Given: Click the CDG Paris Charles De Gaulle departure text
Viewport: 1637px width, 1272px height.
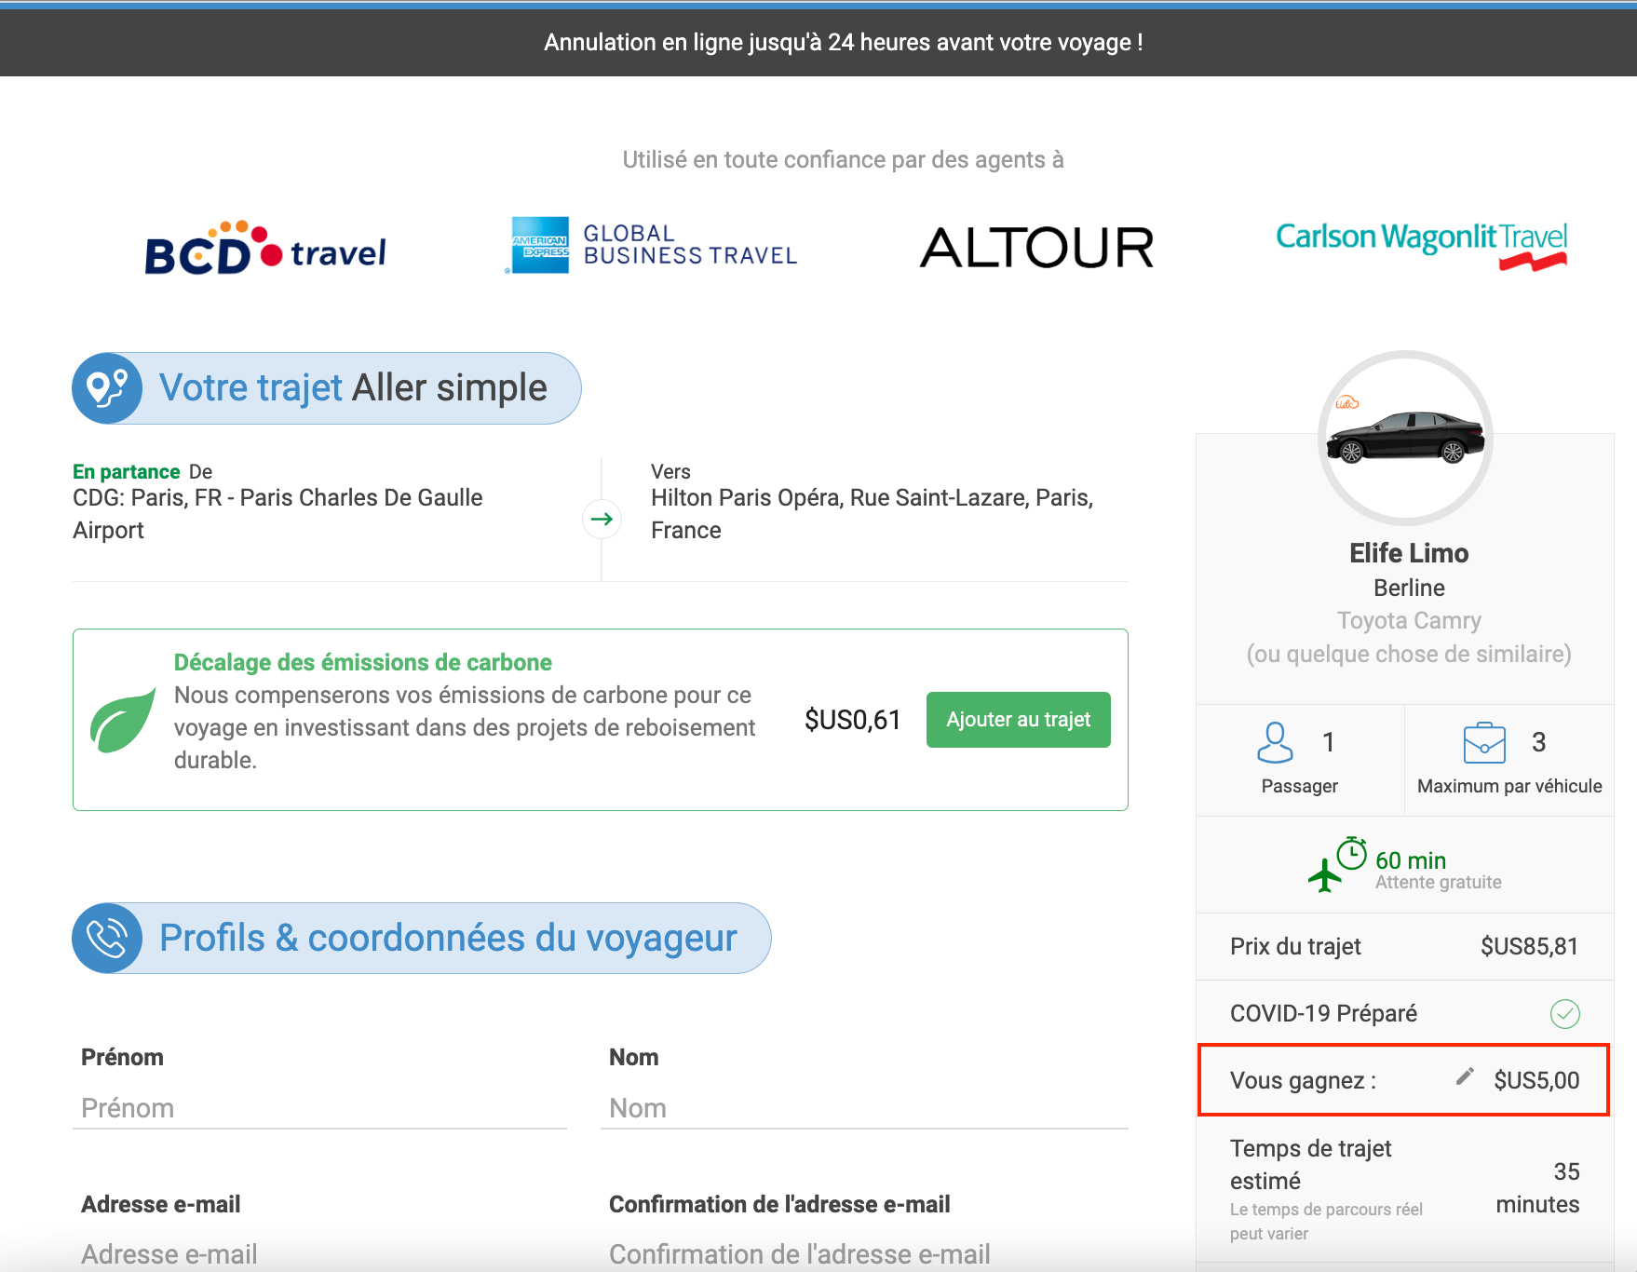Looking at the screenshot, I should tap(277, 514).
